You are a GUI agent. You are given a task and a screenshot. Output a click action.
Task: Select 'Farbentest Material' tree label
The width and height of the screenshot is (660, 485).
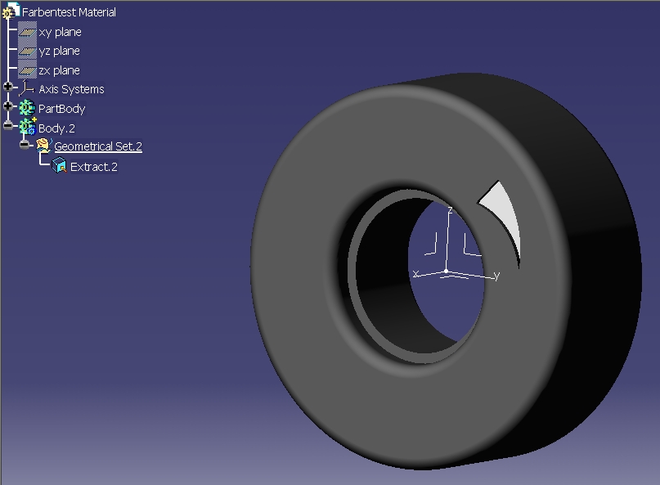click(69, 12)
